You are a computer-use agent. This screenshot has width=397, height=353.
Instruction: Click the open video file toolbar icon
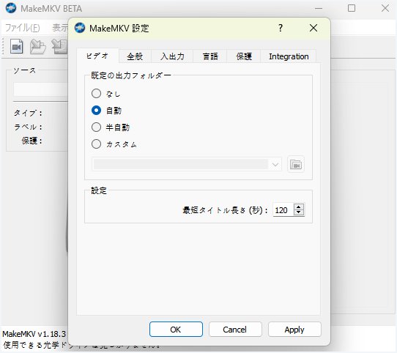16,47
